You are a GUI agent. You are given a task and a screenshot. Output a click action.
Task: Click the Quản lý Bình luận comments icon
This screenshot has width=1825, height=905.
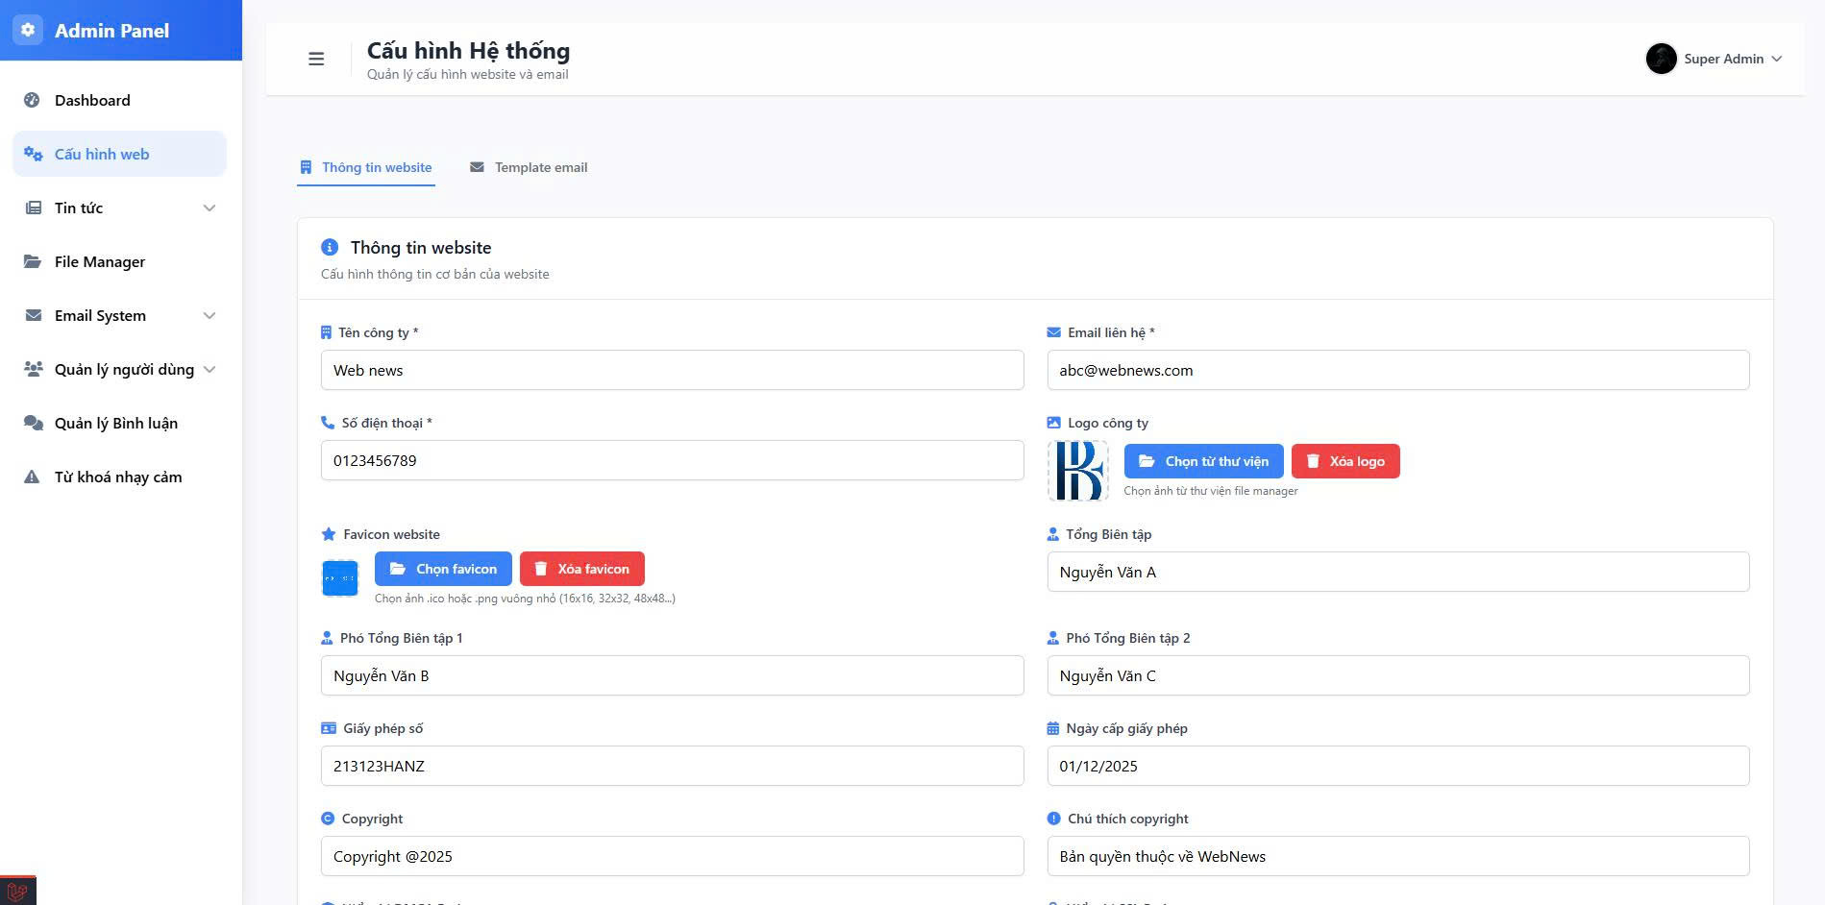click(x=33, y=423)
